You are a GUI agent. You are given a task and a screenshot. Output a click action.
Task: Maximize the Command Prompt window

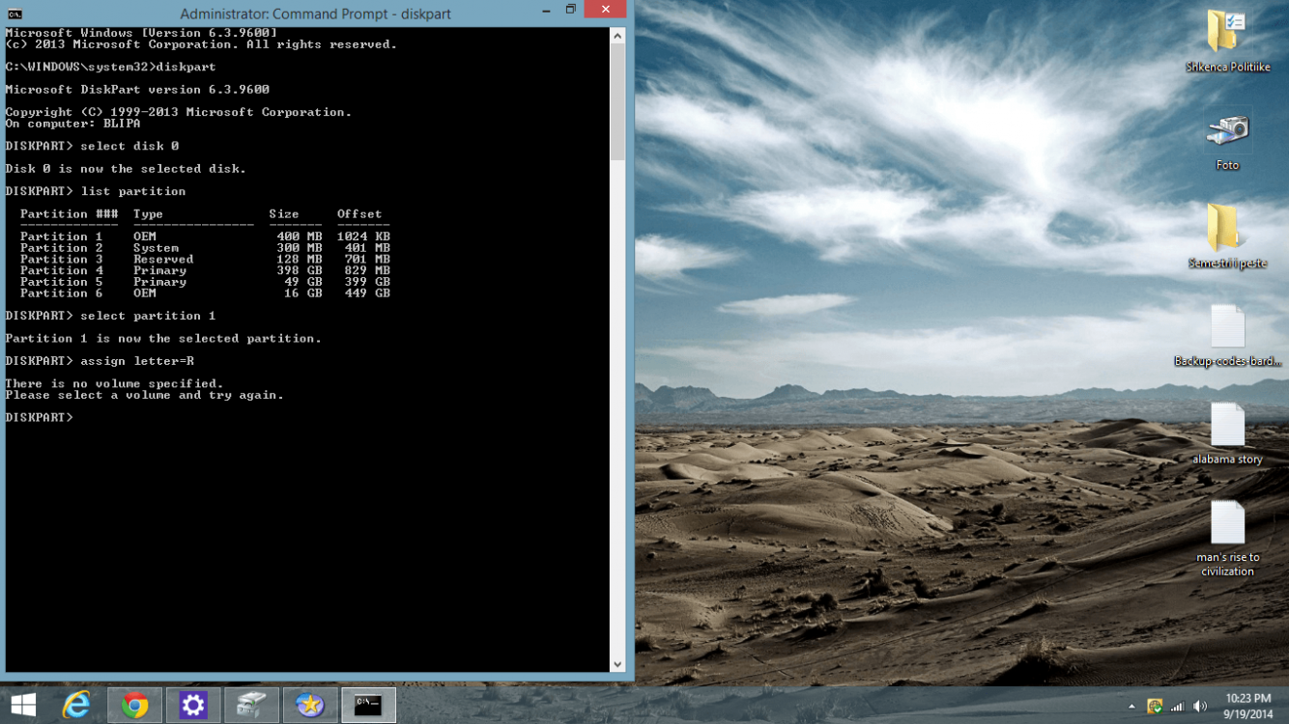tap(571, 10)
